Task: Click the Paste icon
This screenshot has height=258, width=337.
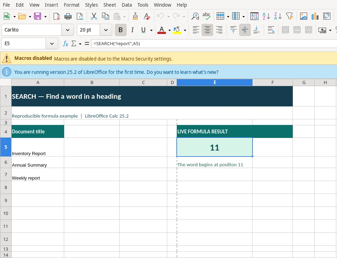Action: coord(117,16)
